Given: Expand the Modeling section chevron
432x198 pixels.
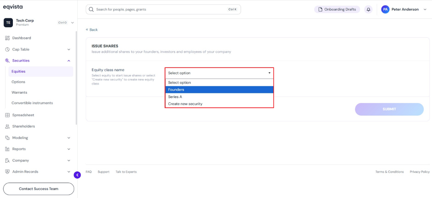Looking at the screenshot, I should (69, 138).
